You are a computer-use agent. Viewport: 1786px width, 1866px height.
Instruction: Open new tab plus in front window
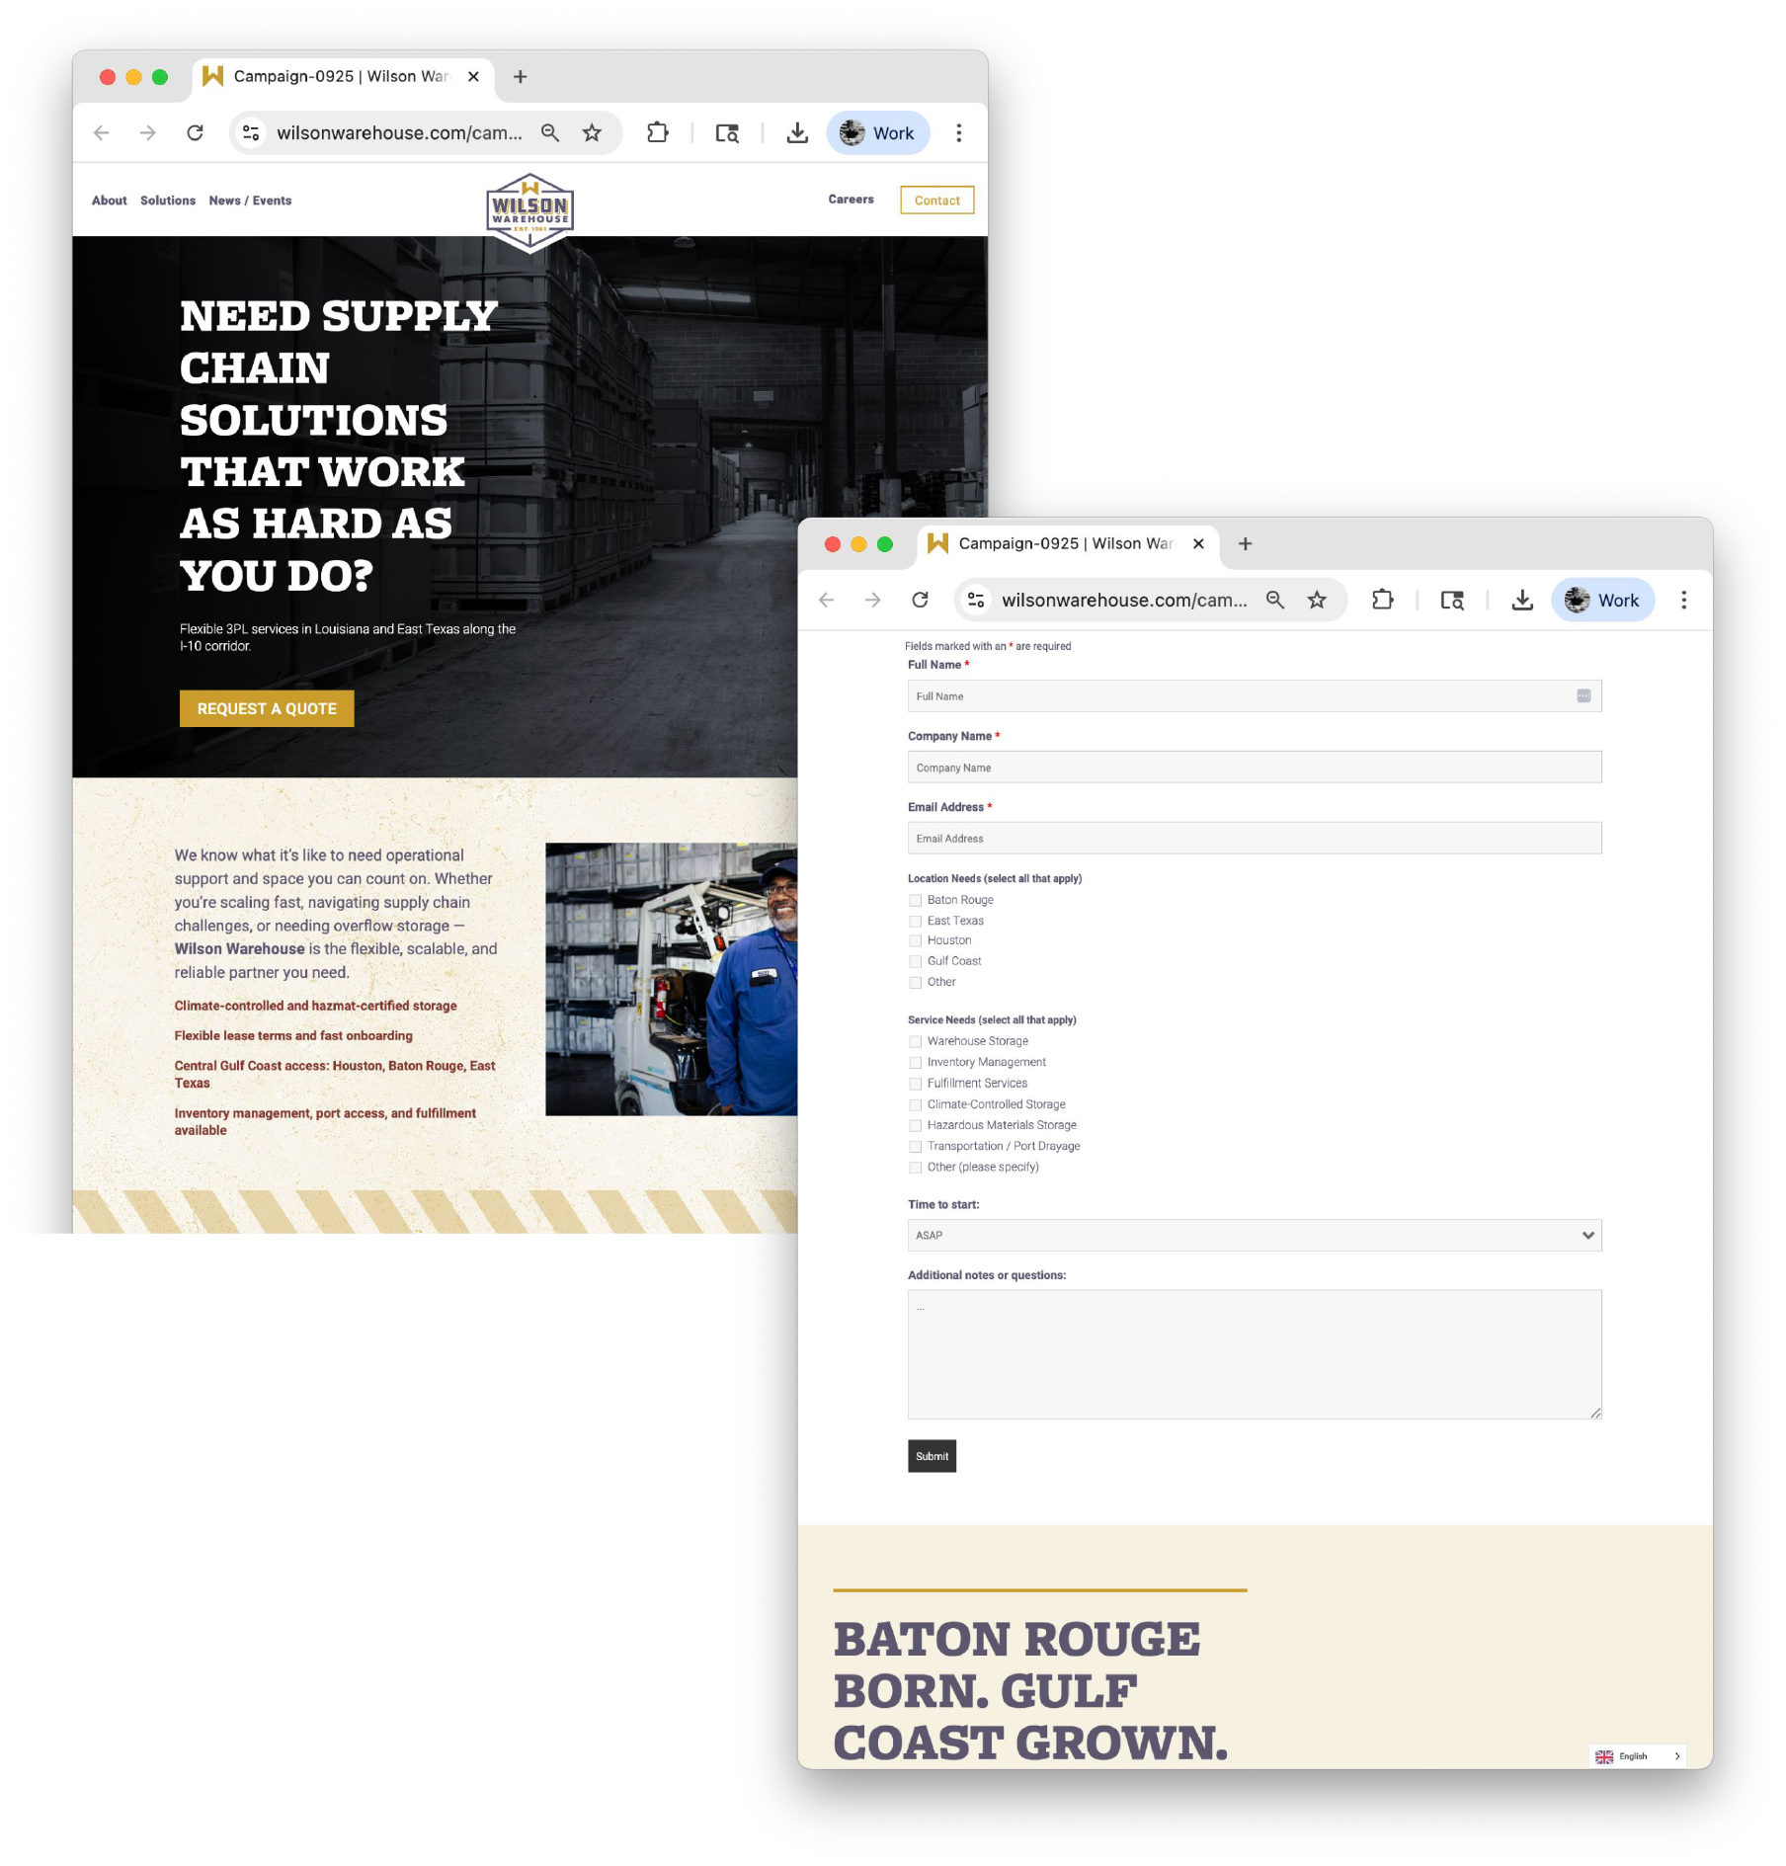coord(1246,544)
